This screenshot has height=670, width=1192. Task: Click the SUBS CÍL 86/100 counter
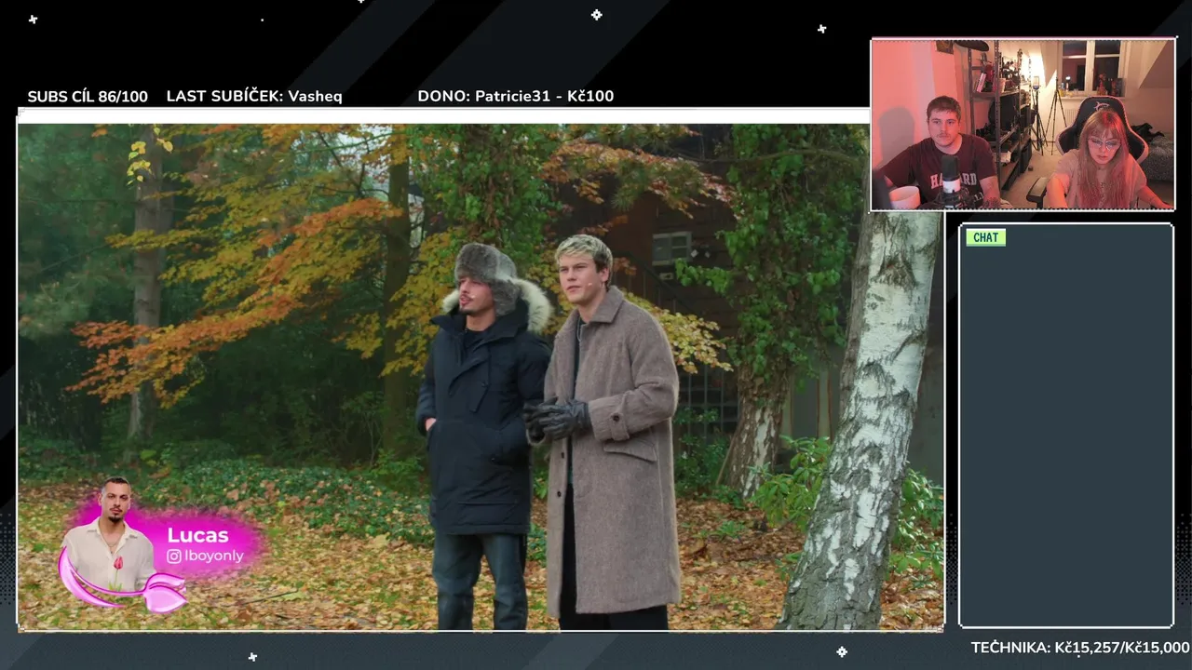pyautogui.click(x=88, y=97)
